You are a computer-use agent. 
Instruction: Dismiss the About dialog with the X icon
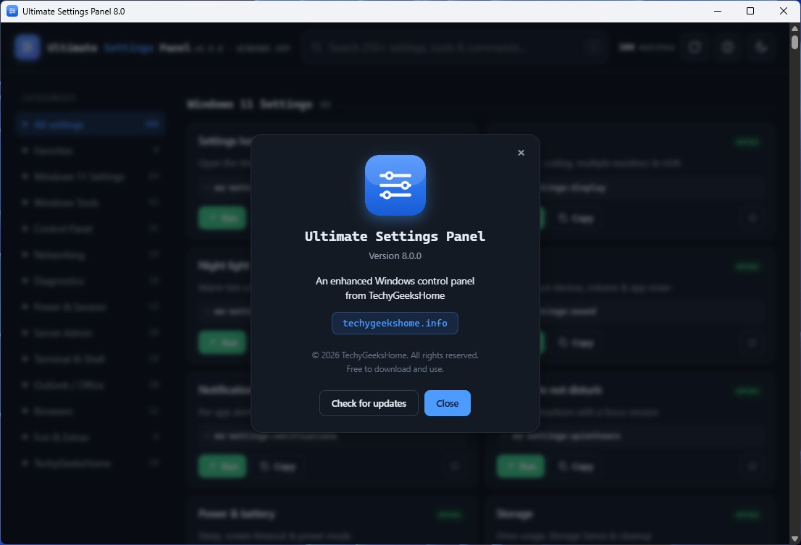[x=521, y=153]
